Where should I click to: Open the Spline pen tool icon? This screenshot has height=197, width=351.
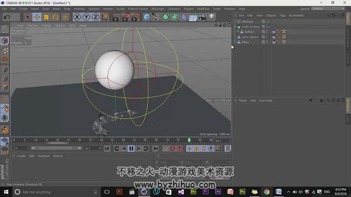(156, 17)
